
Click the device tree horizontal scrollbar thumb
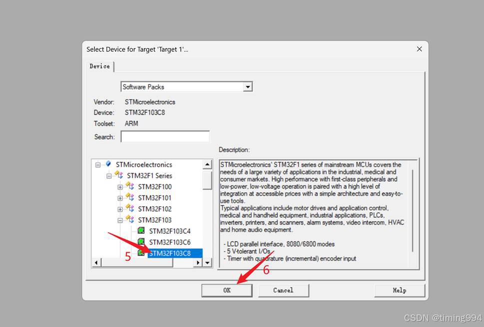(x=137, y=263)
